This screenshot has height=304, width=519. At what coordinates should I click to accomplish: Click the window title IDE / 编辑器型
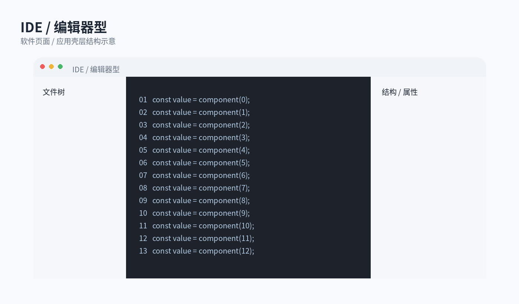tap(96, 69)
